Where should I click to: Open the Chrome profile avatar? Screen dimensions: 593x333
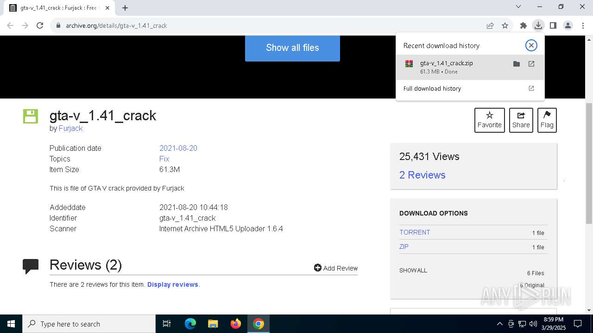pos(568,25)
